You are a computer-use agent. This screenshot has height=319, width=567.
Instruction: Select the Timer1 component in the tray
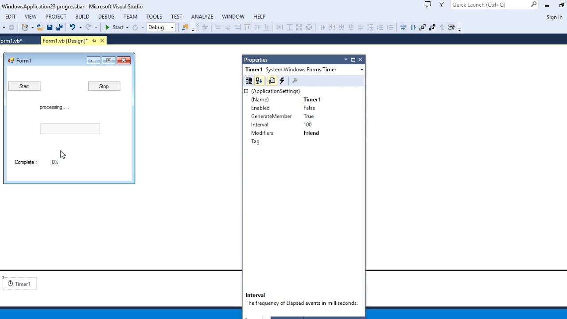coord(19,284)
